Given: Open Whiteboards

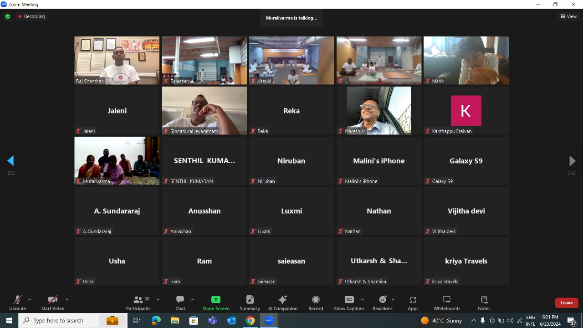Looking at the screenshot, I should [447, 302].
